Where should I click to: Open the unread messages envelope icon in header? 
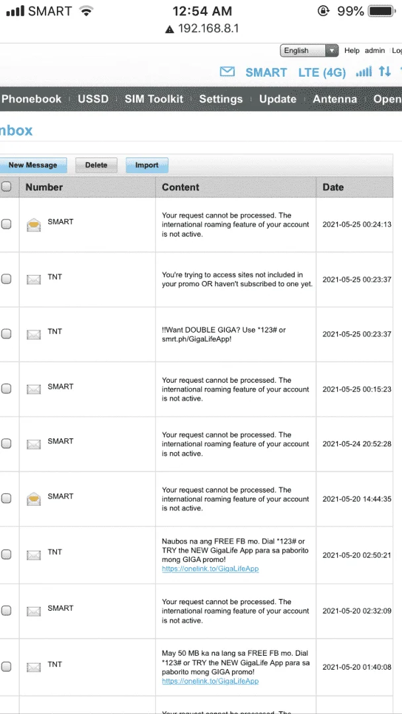click(227, 71)
